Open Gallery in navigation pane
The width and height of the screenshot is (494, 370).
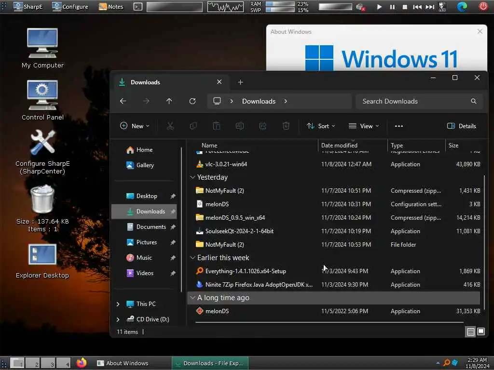point(144,165)
